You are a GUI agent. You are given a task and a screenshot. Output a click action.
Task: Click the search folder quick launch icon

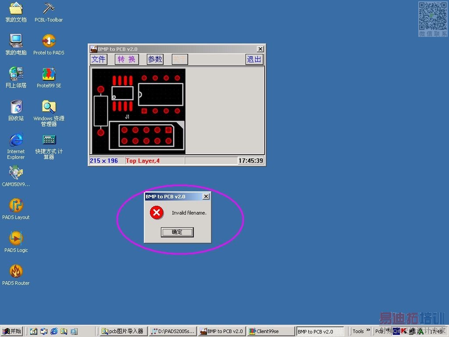(64, 332)
